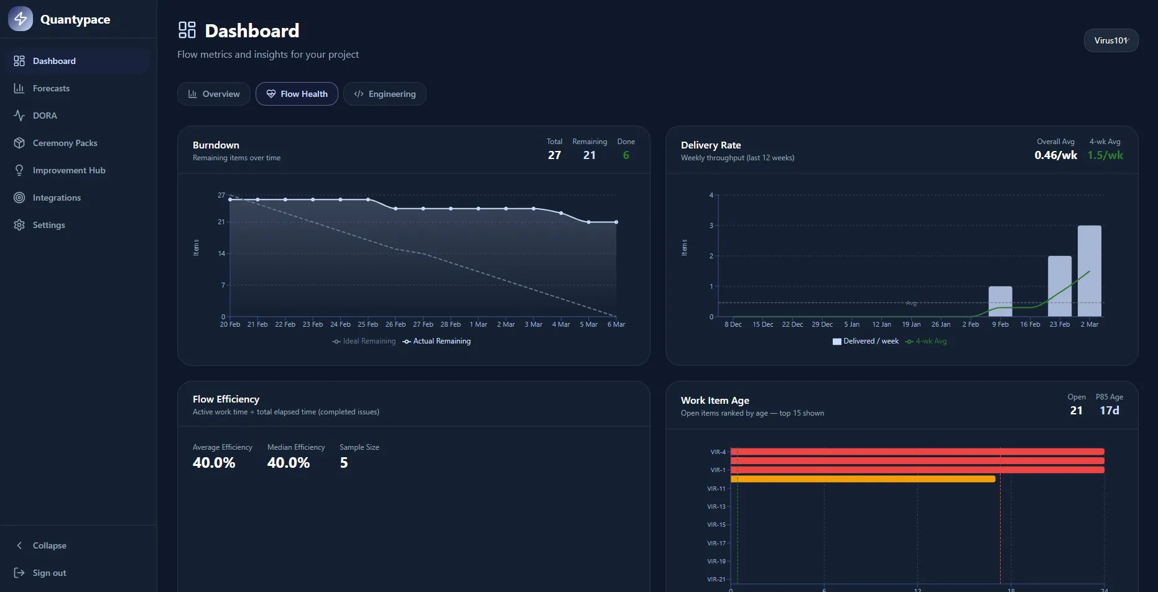Image resolution: width=1158 pixels, height=592 pixels.
Task: Click the Overall Avg 0.46/wk value
Action: [x=1056, y=155]
